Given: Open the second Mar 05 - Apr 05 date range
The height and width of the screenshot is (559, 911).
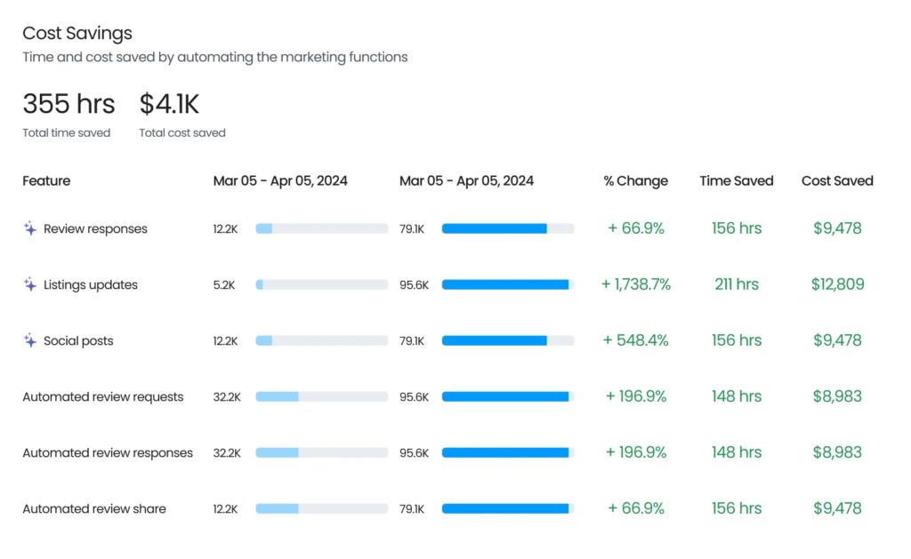Looking at the screenshot, I should (466, 180).
